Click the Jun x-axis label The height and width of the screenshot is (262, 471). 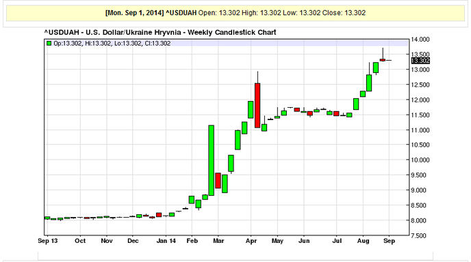click(x=304, y=241)
